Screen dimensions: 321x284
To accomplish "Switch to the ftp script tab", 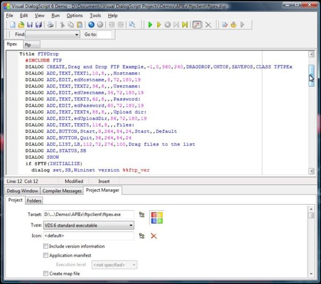I will point(32,44).
